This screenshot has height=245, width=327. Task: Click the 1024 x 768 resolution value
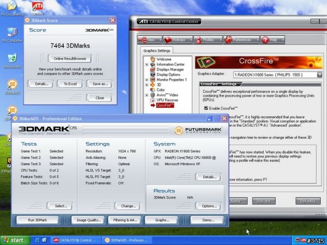[127, 151]
